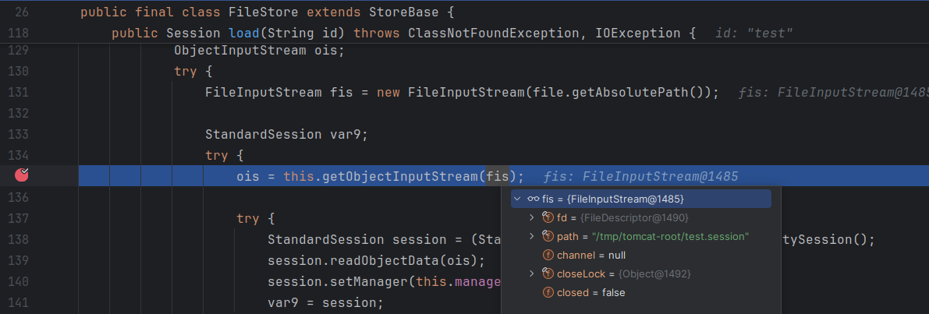The width and height of the screenshot is (929, 314).
Task: Select the channel = null row
Action: click(590, 255)
